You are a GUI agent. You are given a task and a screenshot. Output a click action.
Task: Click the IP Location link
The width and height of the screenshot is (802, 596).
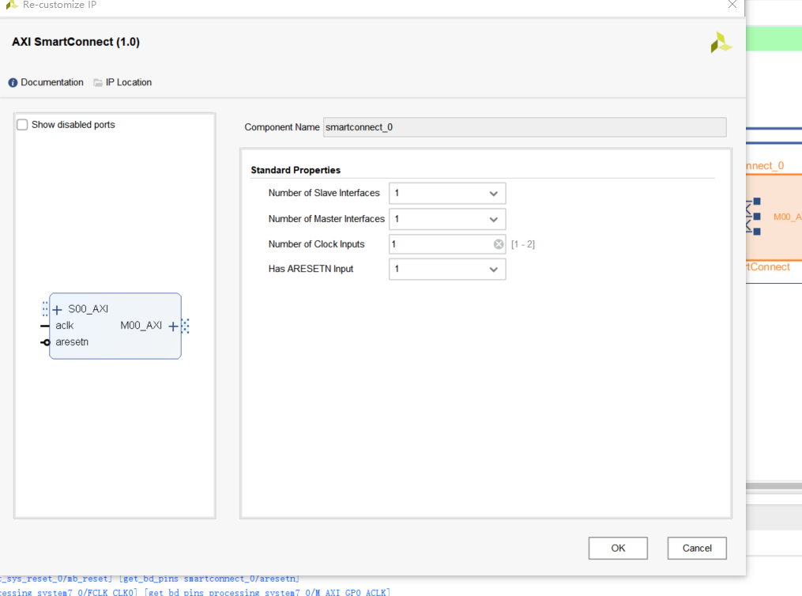point(128,82)
